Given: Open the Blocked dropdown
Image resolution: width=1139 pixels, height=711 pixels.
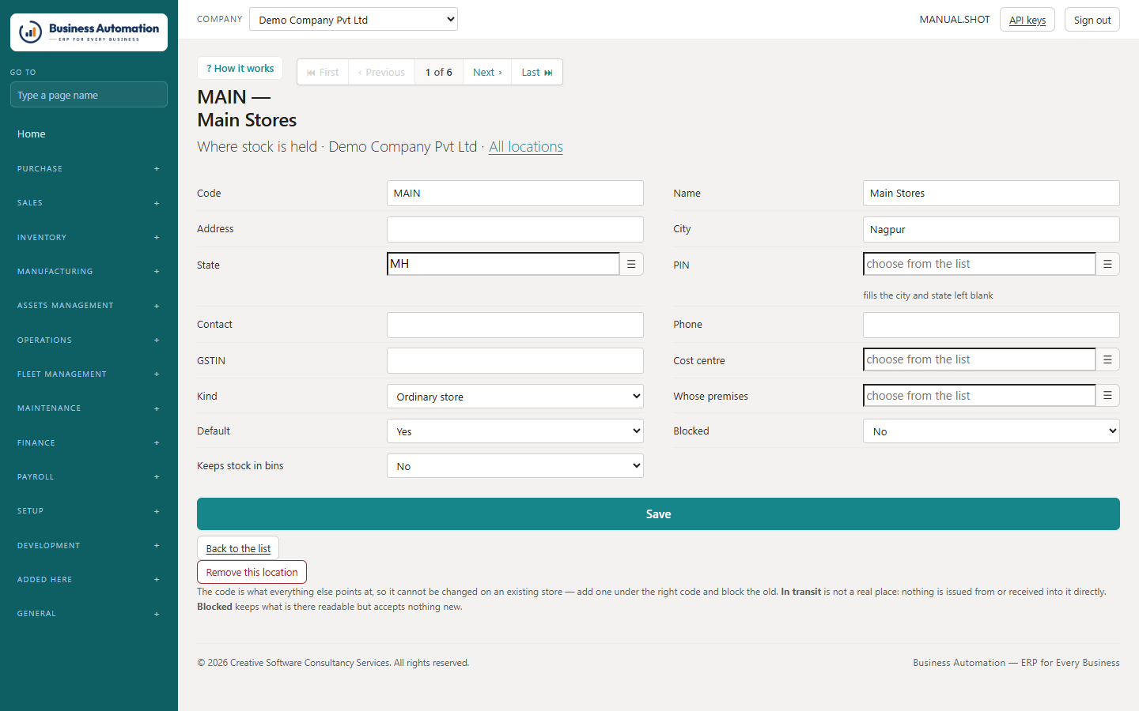Looking at the screenshot, I should click(x=991, y=431).
